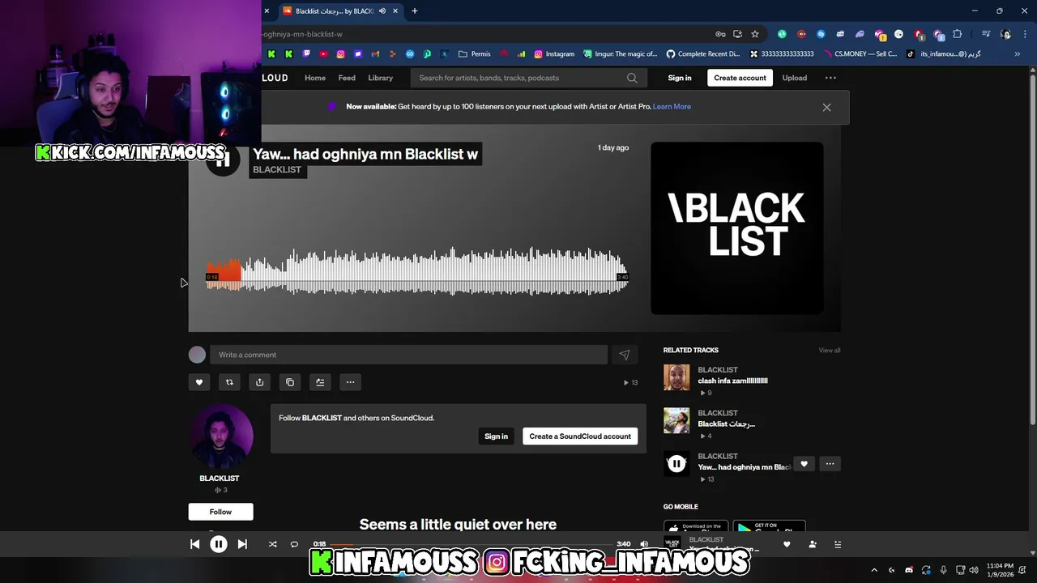This screenshot has height=583, width=1037.
Task: Open the Complete Recent Di... GitHub bookmark
Action: click(703, 54)
